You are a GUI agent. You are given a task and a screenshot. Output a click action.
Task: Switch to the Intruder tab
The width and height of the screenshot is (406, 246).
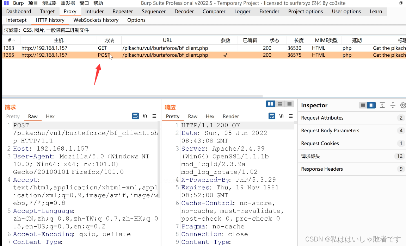(x=94, y=11)
